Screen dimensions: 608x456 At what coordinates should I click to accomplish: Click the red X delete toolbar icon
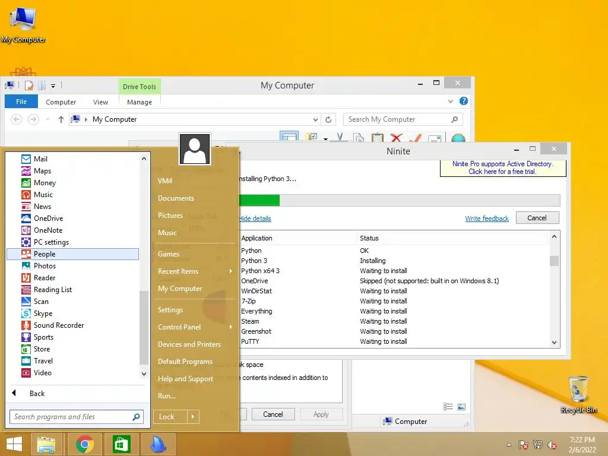396,138
